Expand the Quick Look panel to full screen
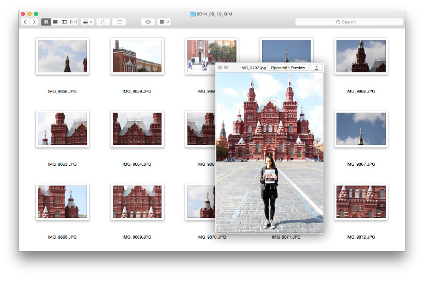The width and height of the screenshot is (424, 282). tap(226, 68)
